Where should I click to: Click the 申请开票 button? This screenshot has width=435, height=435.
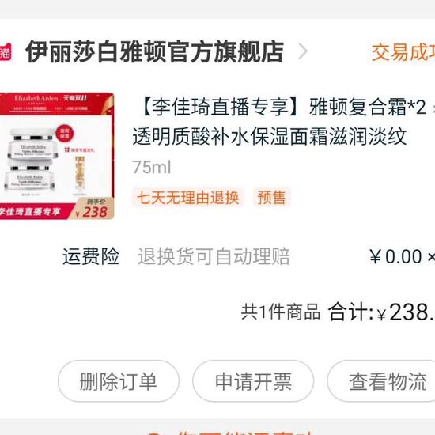pos(253,381)
